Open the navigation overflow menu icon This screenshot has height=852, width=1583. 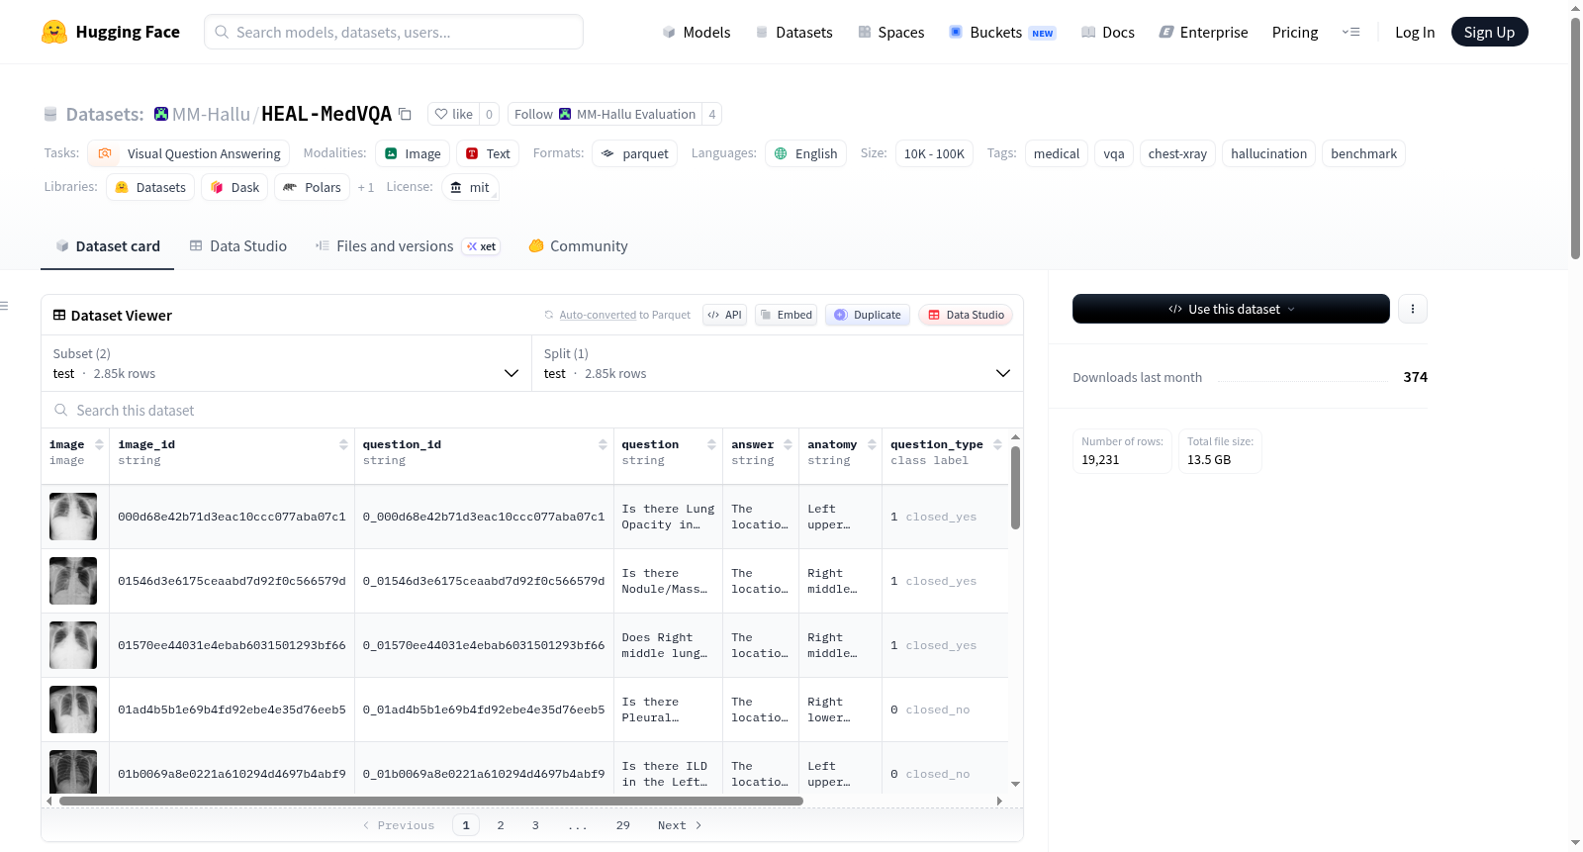[1350, 32]
